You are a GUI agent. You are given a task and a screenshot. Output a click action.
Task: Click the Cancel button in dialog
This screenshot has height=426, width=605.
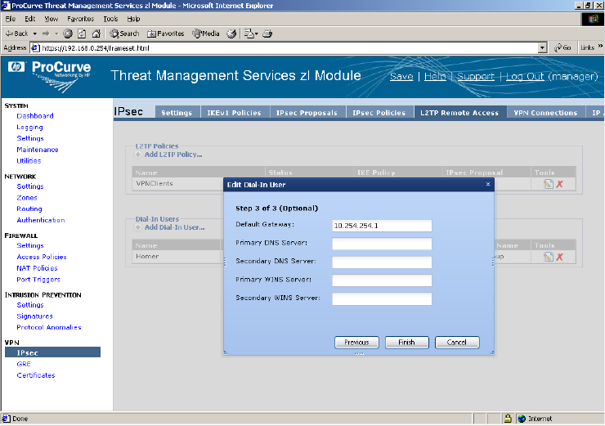tap(457, 343)
